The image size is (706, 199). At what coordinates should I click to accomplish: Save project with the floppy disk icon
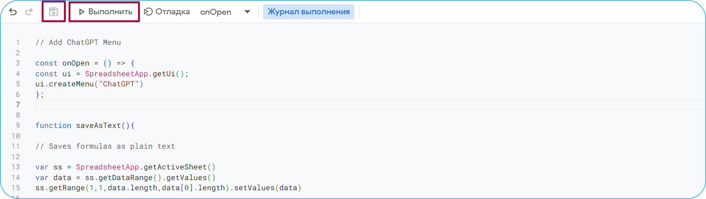point(53,12)
